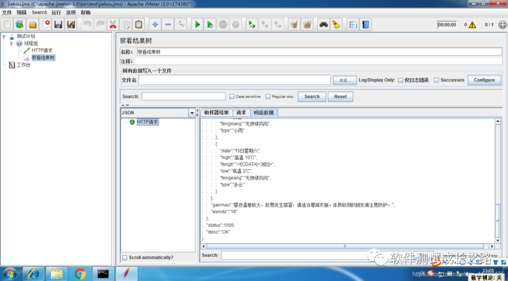Clear all results with double broom icon
The height and width of the screenshot is (281, 508).
pyautogui.click(x=307, y=24)
